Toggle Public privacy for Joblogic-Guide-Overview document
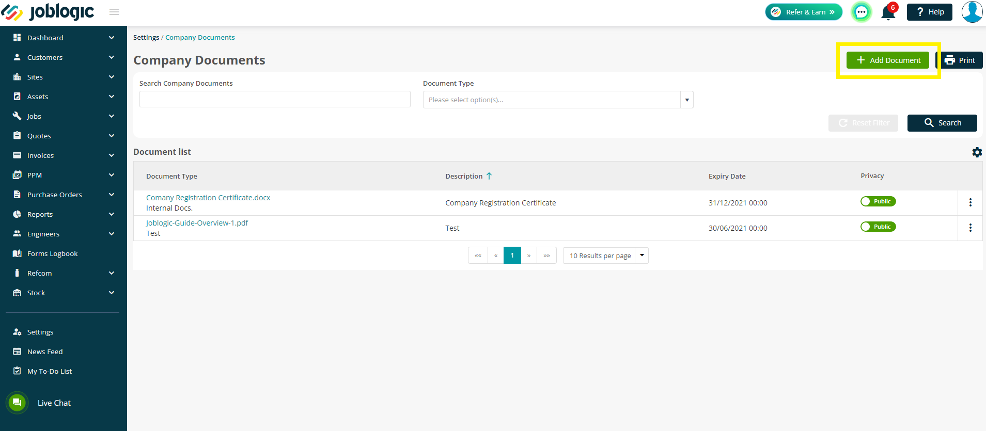This screenshot has width=986, height=431. coord(878,227)
